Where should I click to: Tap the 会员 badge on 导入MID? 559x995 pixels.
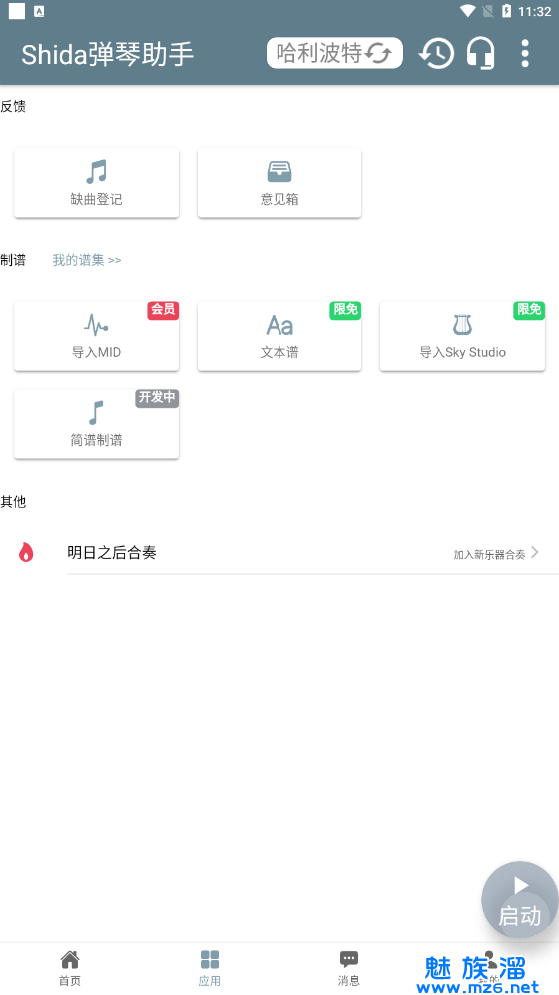[163, 310]
